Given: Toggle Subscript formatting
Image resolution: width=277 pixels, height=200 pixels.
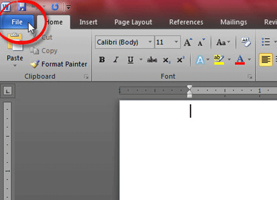Looking at the screenshot, I should click(x=167, y=60).
